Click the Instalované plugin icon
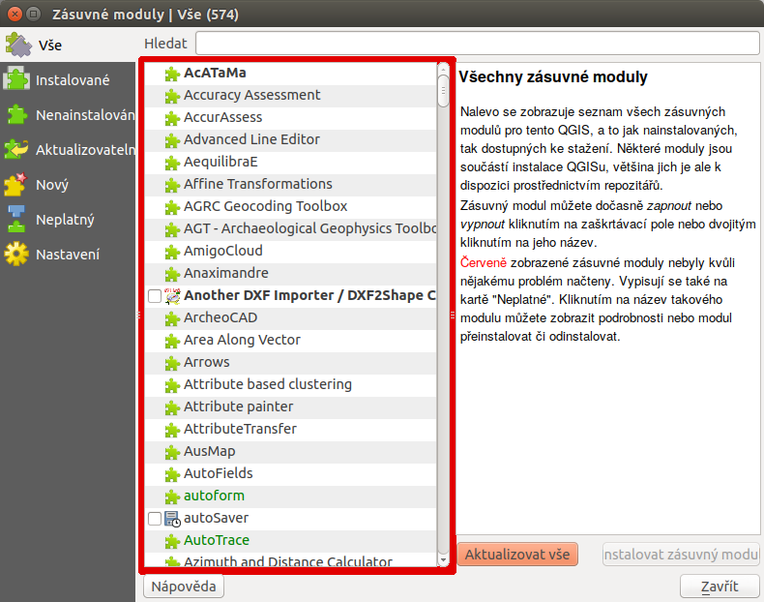 pos(17,79)
